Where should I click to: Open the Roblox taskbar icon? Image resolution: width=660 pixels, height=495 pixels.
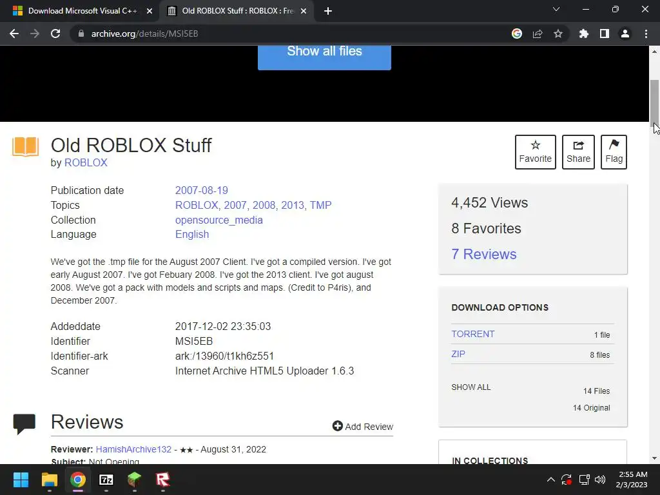click(163, 480)
